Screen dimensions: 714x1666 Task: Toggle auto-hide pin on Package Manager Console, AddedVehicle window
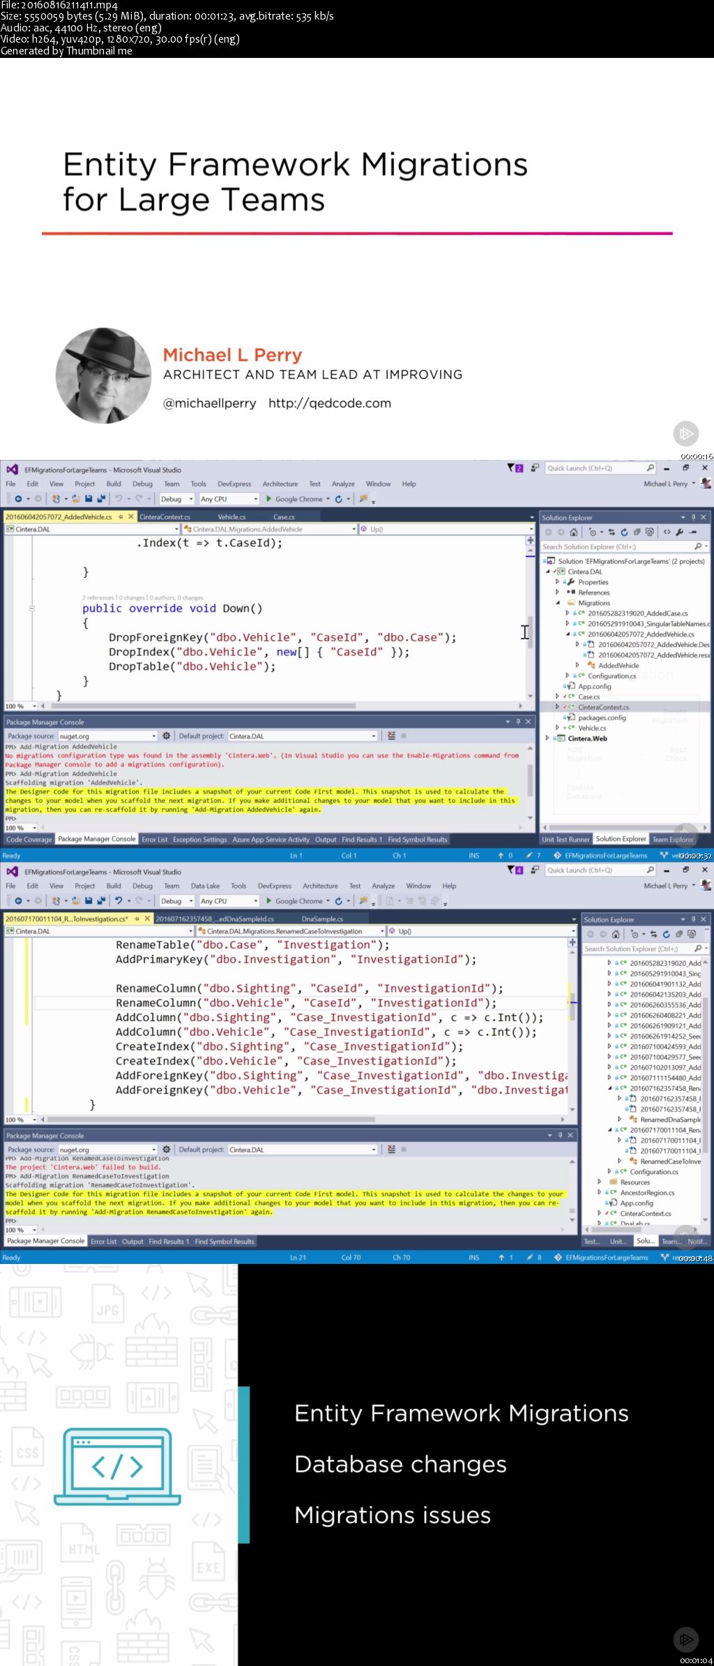point(518,722)
